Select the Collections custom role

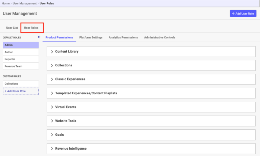(21, 84)
